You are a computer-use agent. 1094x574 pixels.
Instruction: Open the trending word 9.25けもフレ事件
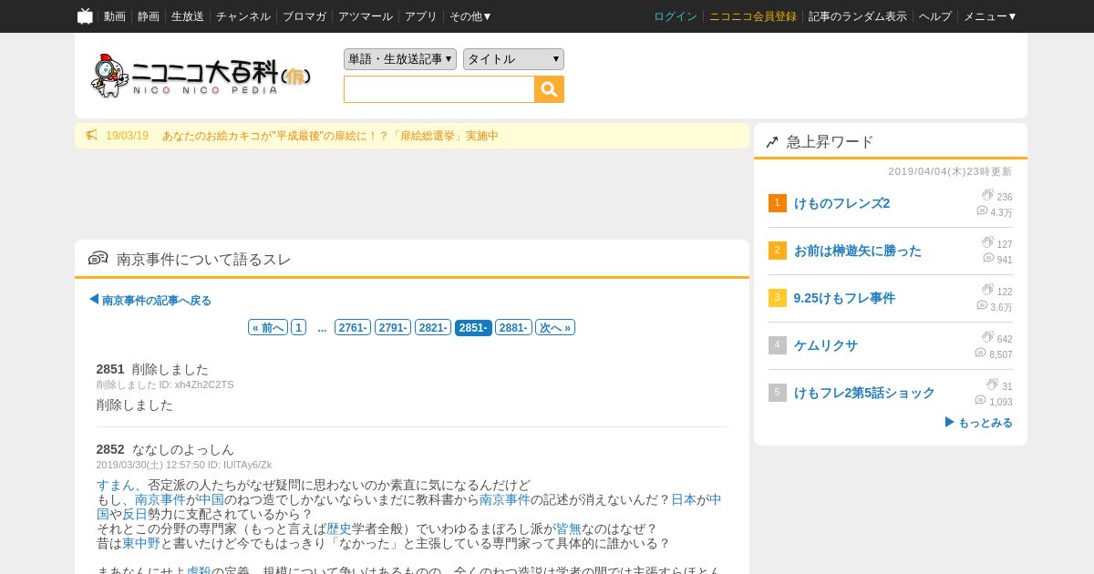click(844, 298)
